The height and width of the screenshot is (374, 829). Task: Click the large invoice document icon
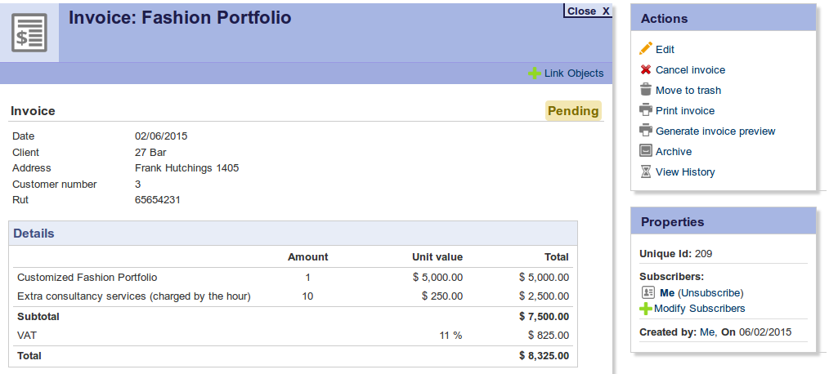(30, 33)
